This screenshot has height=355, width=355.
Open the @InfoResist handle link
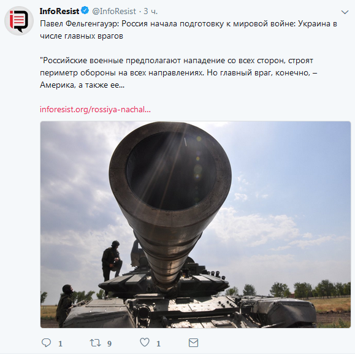[114, 11]
